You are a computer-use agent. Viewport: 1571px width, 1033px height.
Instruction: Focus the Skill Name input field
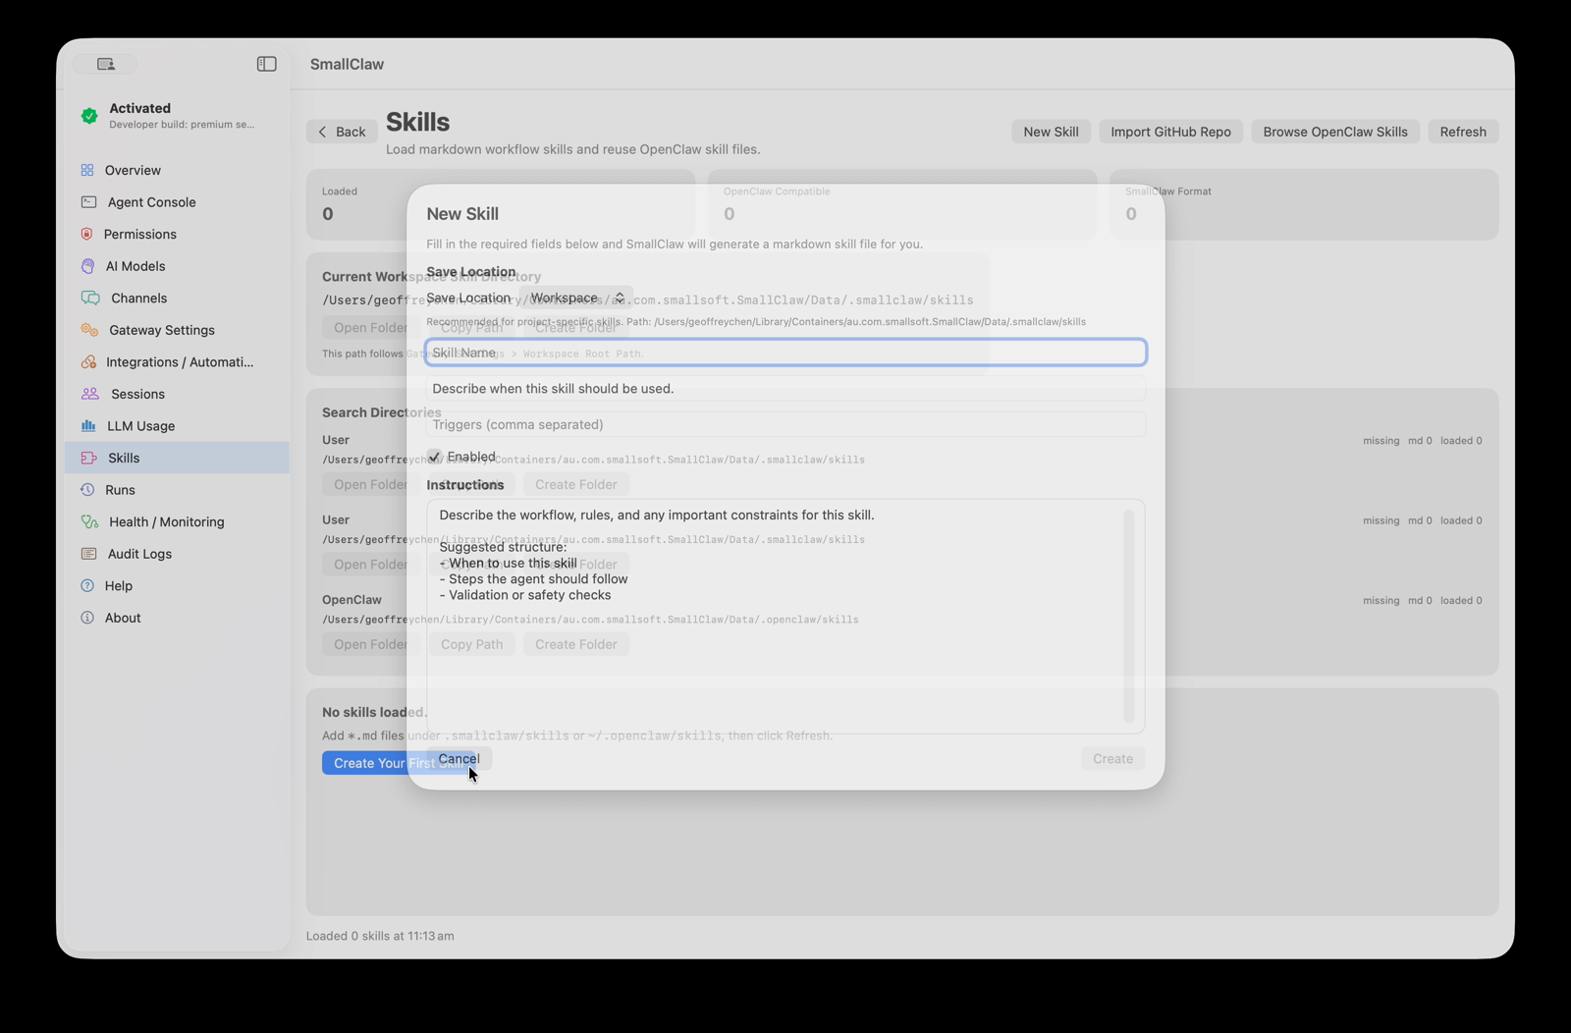(x=785, y=353)
